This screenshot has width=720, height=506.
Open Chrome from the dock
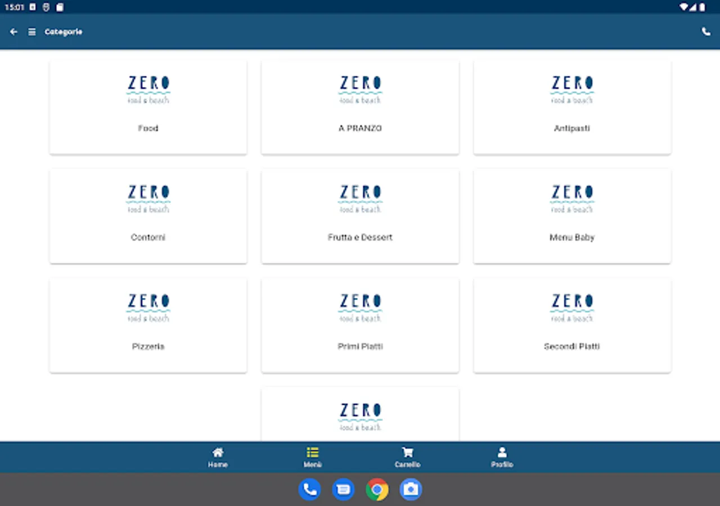[377, 489]
